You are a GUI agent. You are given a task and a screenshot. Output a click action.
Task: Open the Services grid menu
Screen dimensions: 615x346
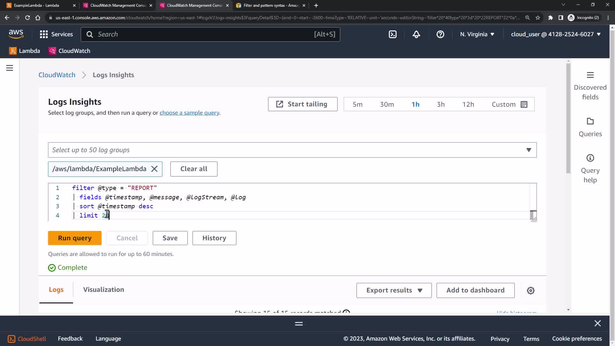point(56,34)
